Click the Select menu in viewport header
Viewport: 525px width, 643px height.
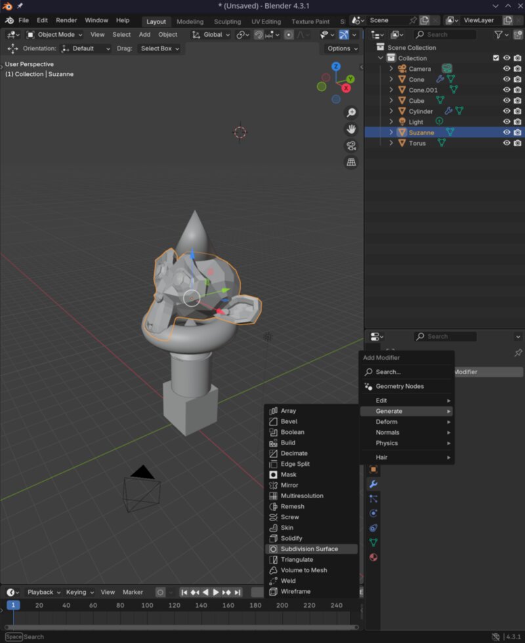pos(121,35)
